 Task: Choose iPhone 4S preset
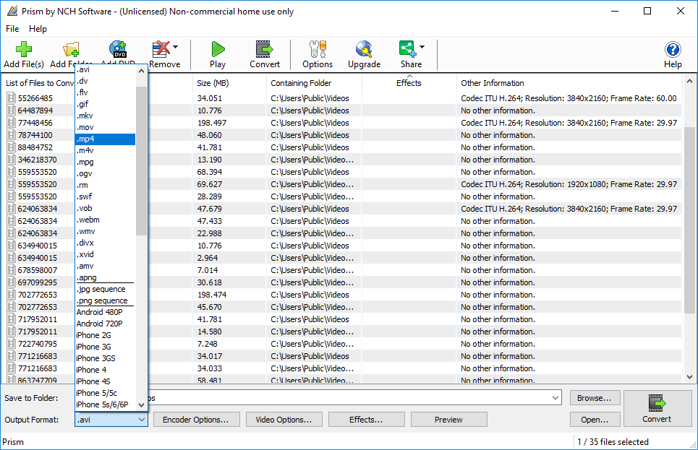pos(105,381)
